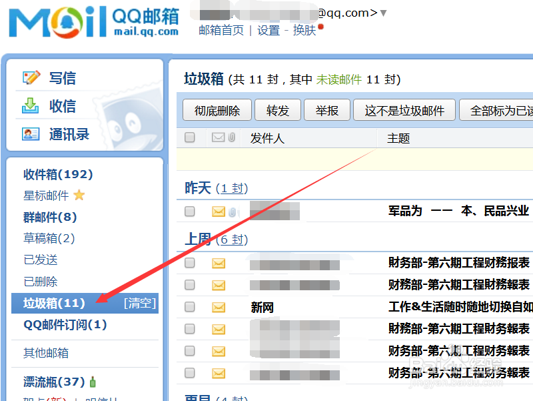The height and width of the screenshot is (401, 533).
Task: Click the paperclip icon in yesterday's mail row
Action: pos(232,212)
